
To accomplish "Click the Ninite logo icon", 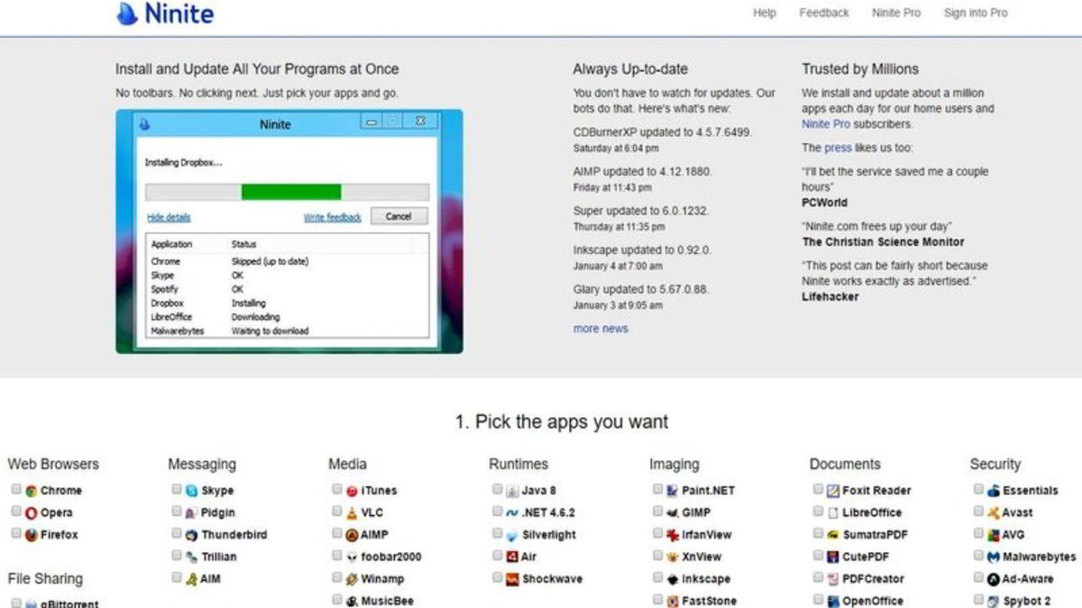I will pyautogui.click(x=128, y=14).
